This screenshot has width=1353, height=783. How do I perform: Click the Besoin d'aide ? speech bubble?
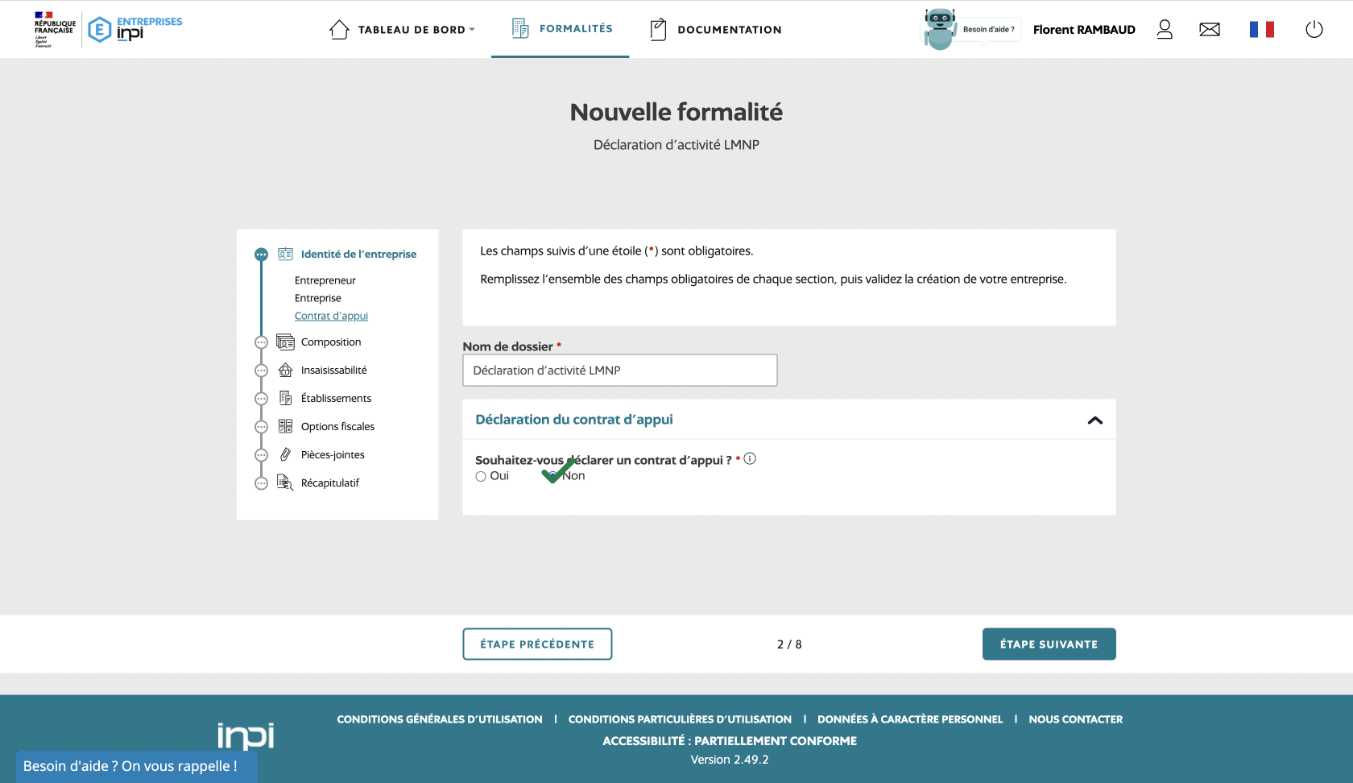[x=989, y=30]
